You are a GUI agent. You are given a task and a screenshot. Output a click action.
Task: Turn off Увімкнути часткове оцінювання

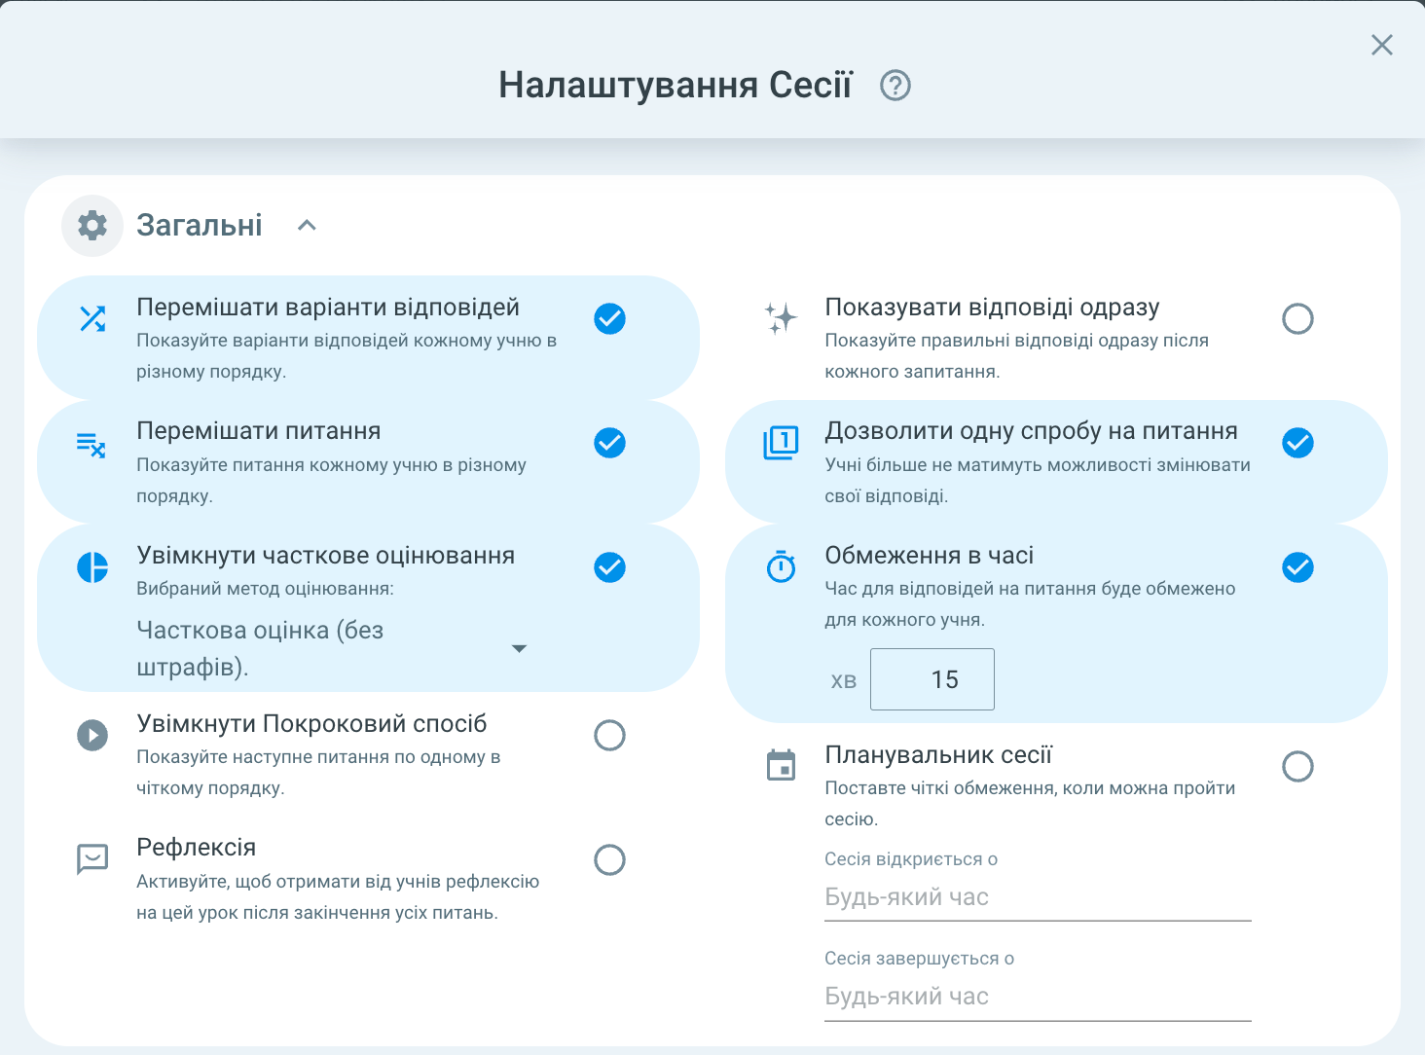[x=609, y=567]
